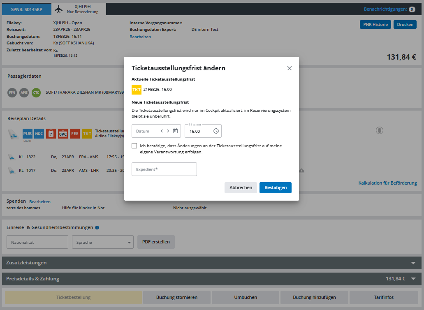Click the Expedient input field
This screenshot has width=424, height=310.
[164, 169]
